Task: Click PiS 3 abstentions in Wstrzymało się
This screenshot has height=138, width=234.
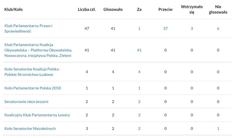Action: point(192,28)
